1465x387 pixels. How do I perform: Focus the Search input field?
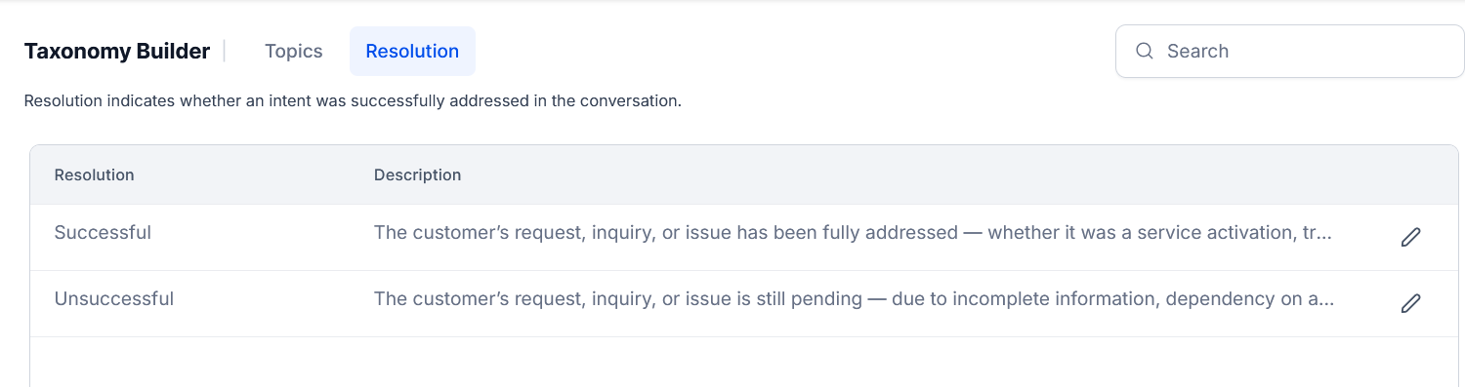coord(1289,51)
